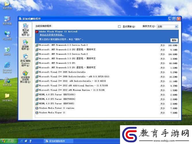
Task: Open the support information link for Flash Player
Action: [52, 35]
